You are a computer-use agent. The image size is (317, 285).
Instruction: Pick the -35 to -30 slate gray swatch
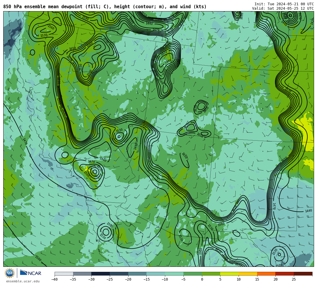82,274
